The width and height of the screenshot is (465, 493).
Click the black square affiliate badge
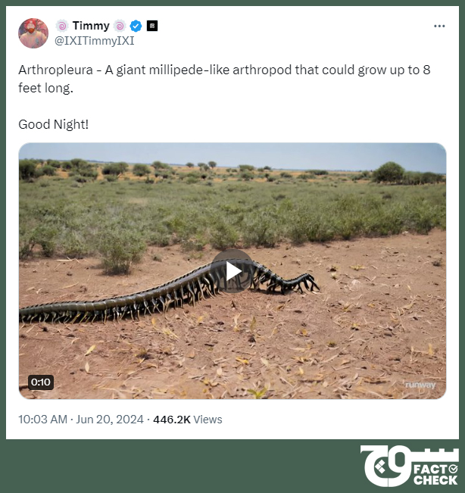pyautogui.click(x=152, y=26)
